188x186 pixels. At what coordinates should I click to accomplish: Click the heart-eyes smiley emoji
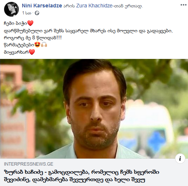tap(37, 44)
